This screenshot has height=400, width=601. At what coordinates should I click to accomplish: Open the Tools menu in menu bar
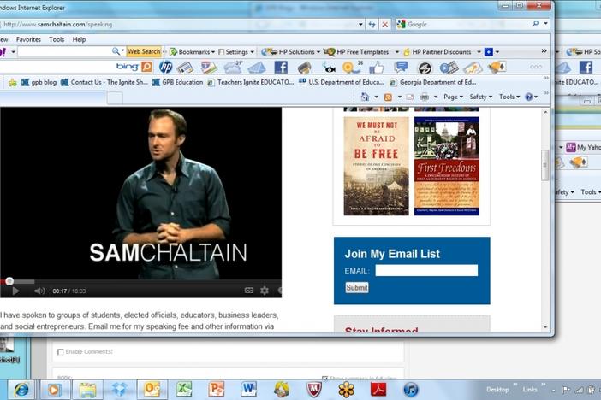tap(57, 39)
